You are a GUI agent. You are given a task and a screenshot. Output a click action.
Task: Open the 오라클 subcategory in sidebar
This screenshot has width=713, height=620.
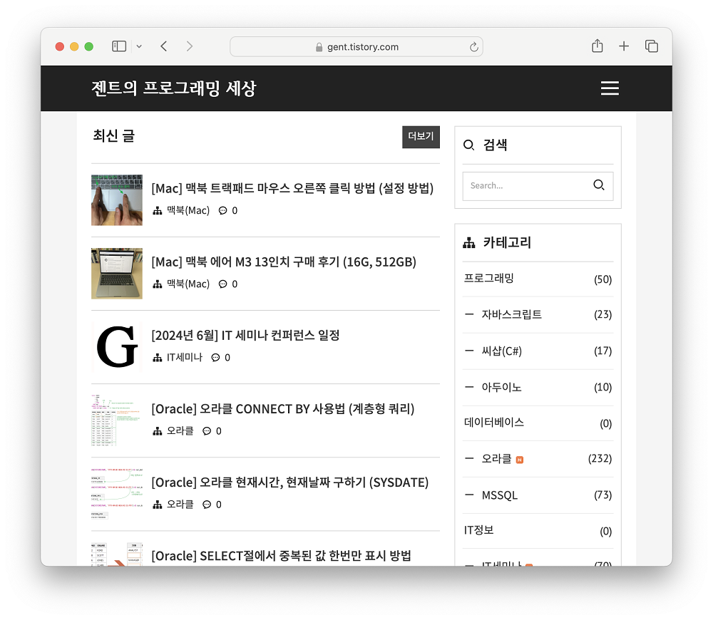pyautogui.click(x=496, y=459)
